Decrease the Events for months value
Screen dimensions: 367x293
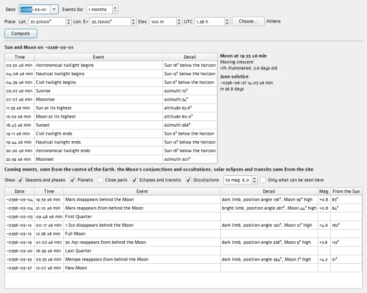(115, 11)
